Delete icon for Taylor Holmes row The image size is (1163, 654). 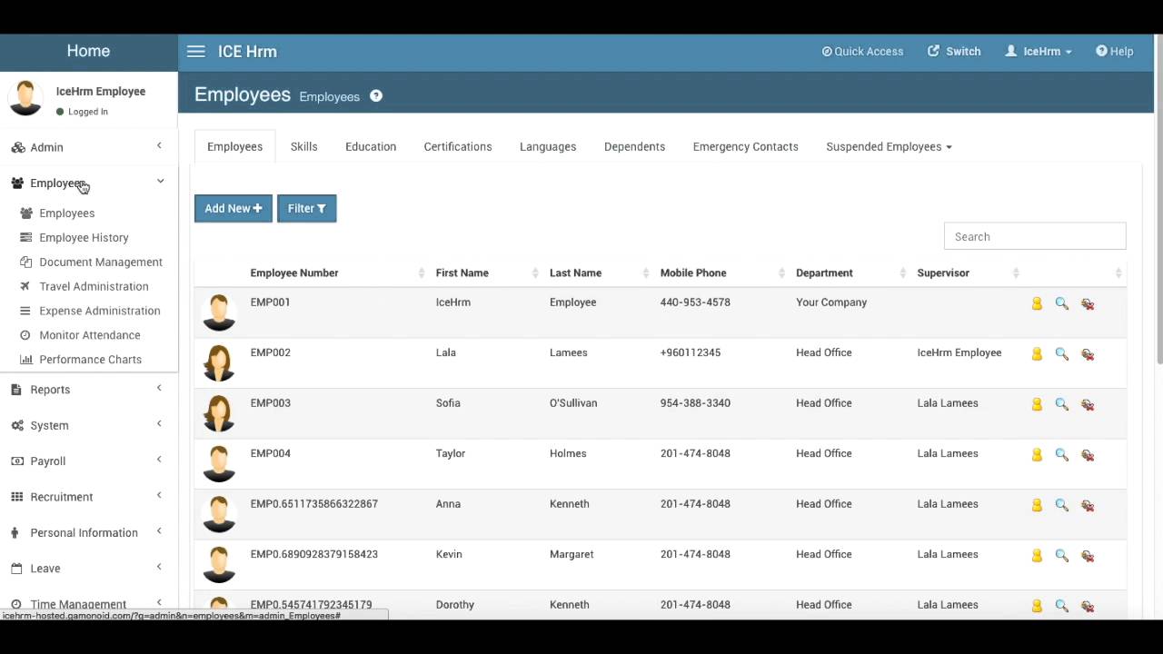pyautogui.click(x=1088, y=455)
